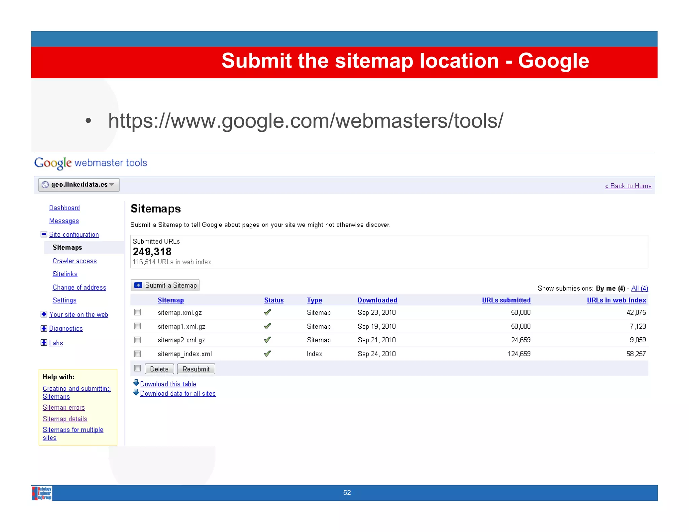Viewport: 689px width, 532px height.
Task: Click the slide number 52
Action: click(347, 493)
